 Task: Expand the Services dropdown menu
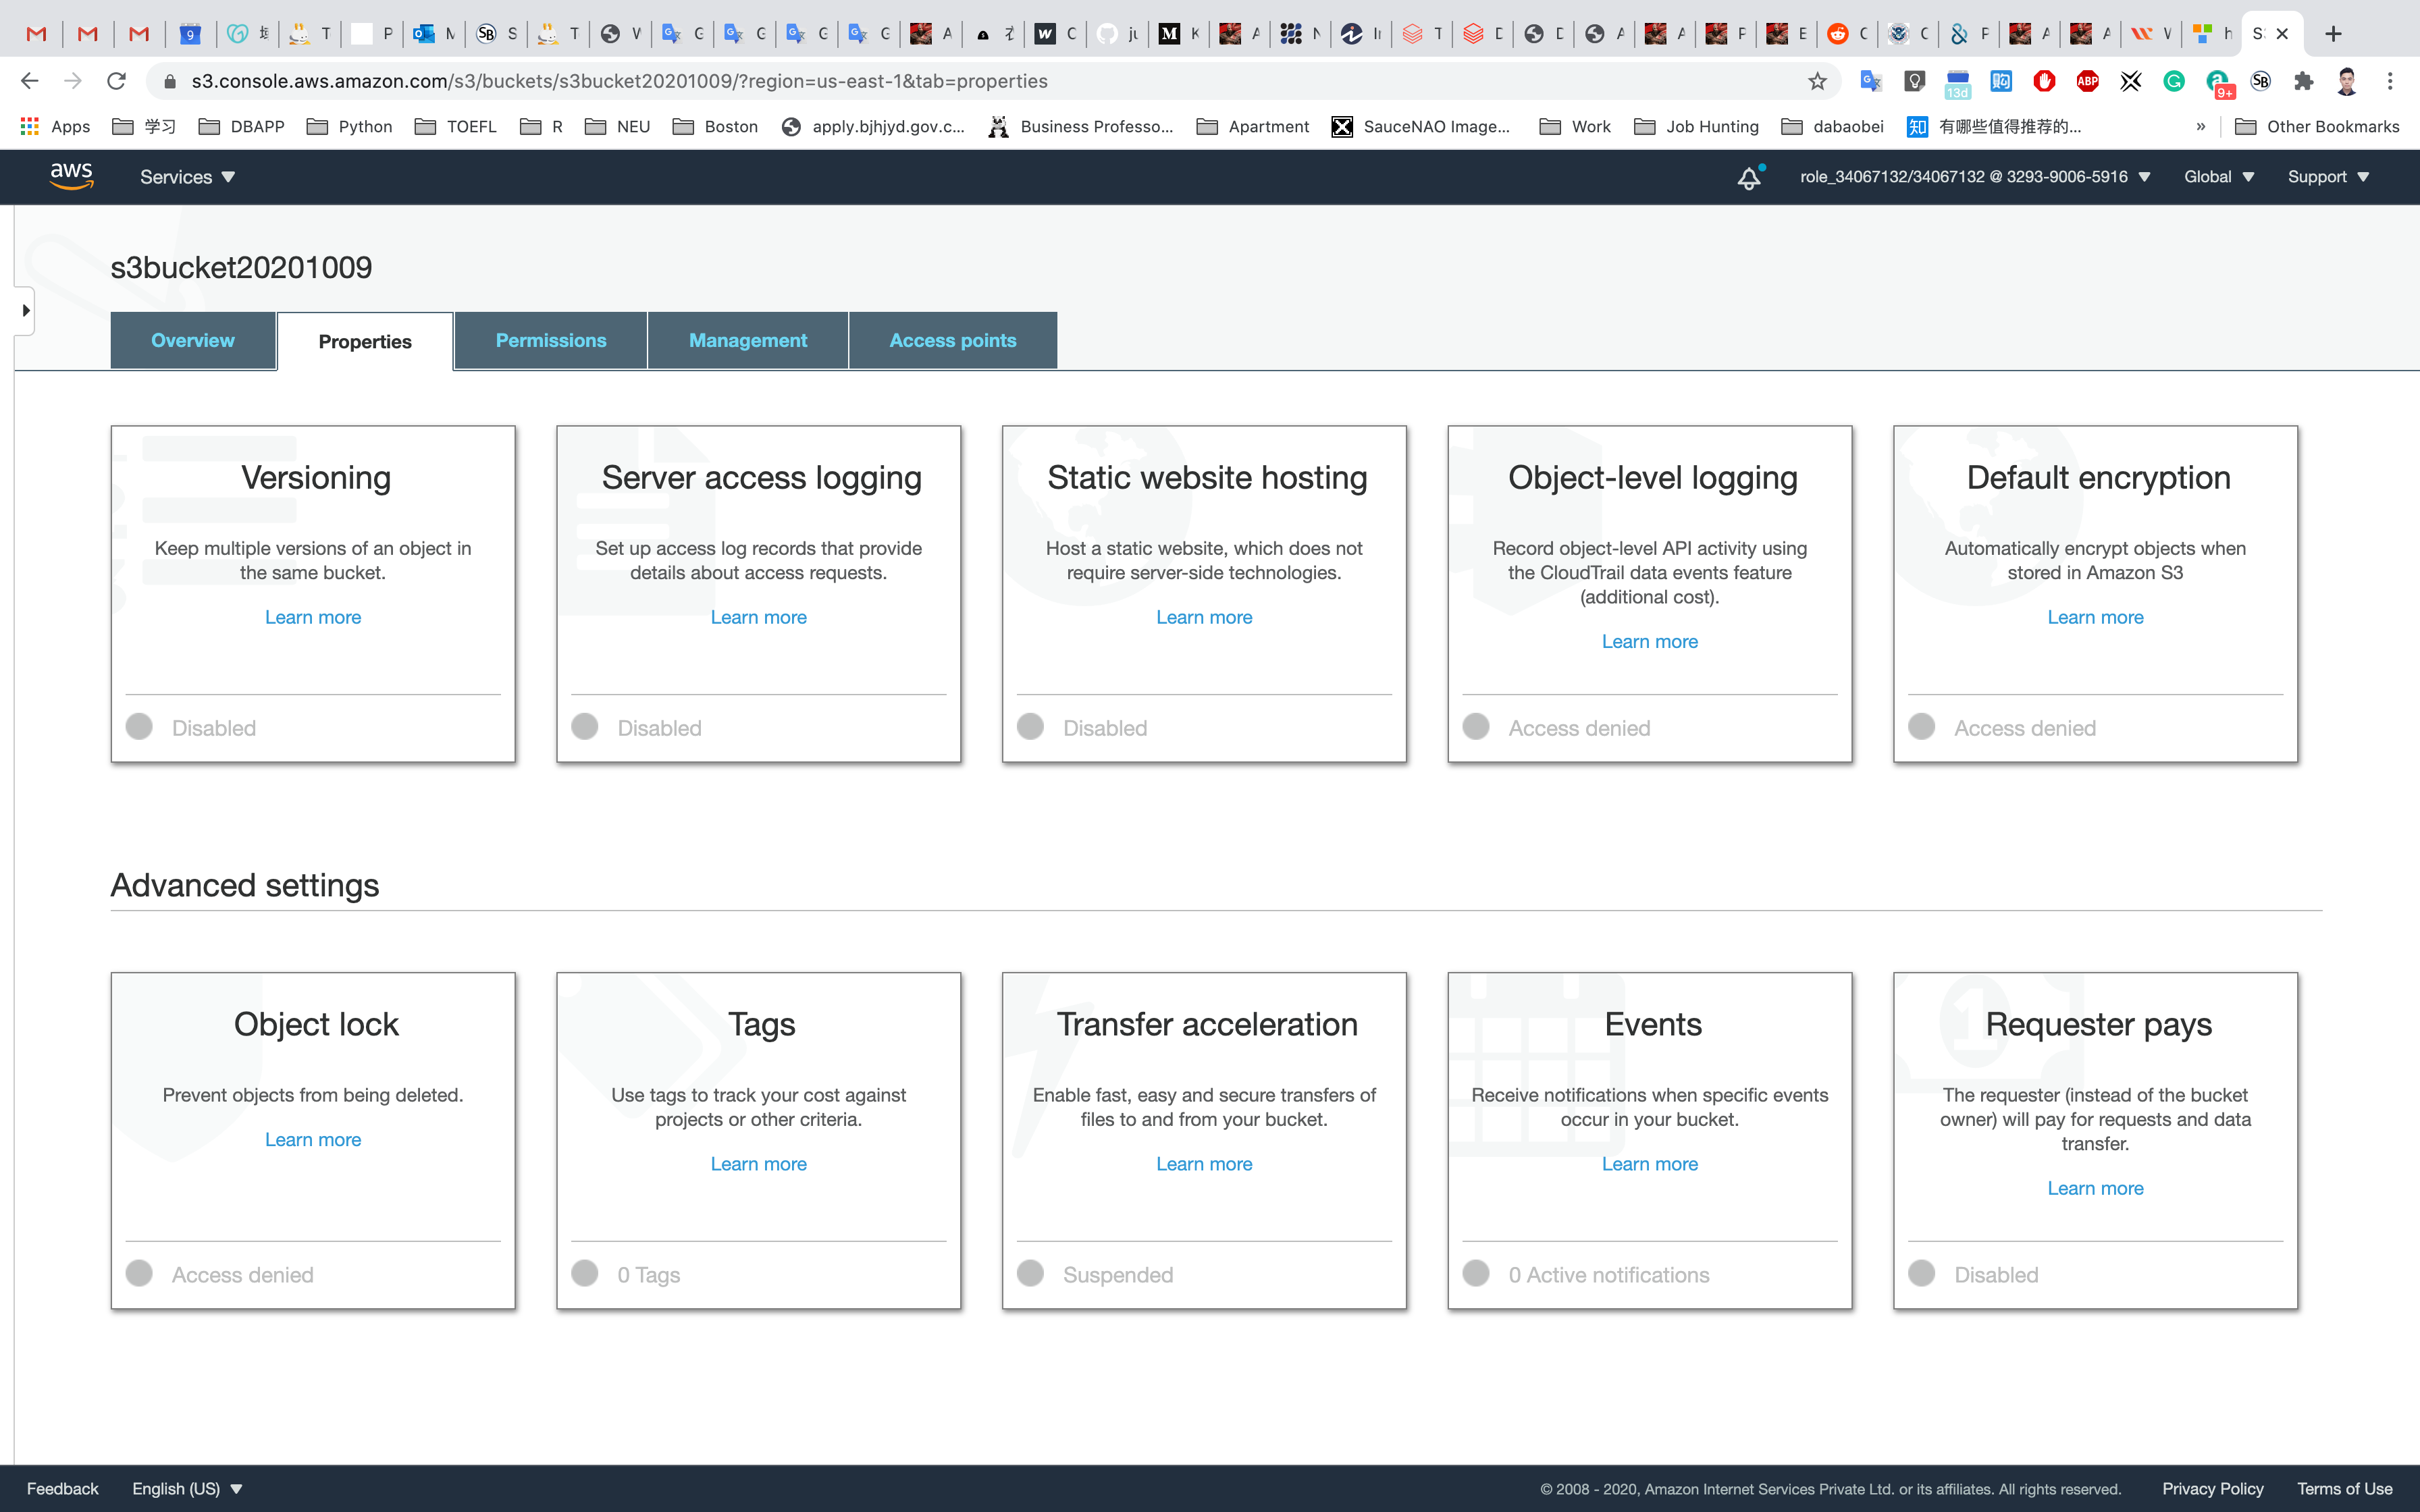[187, 177]
